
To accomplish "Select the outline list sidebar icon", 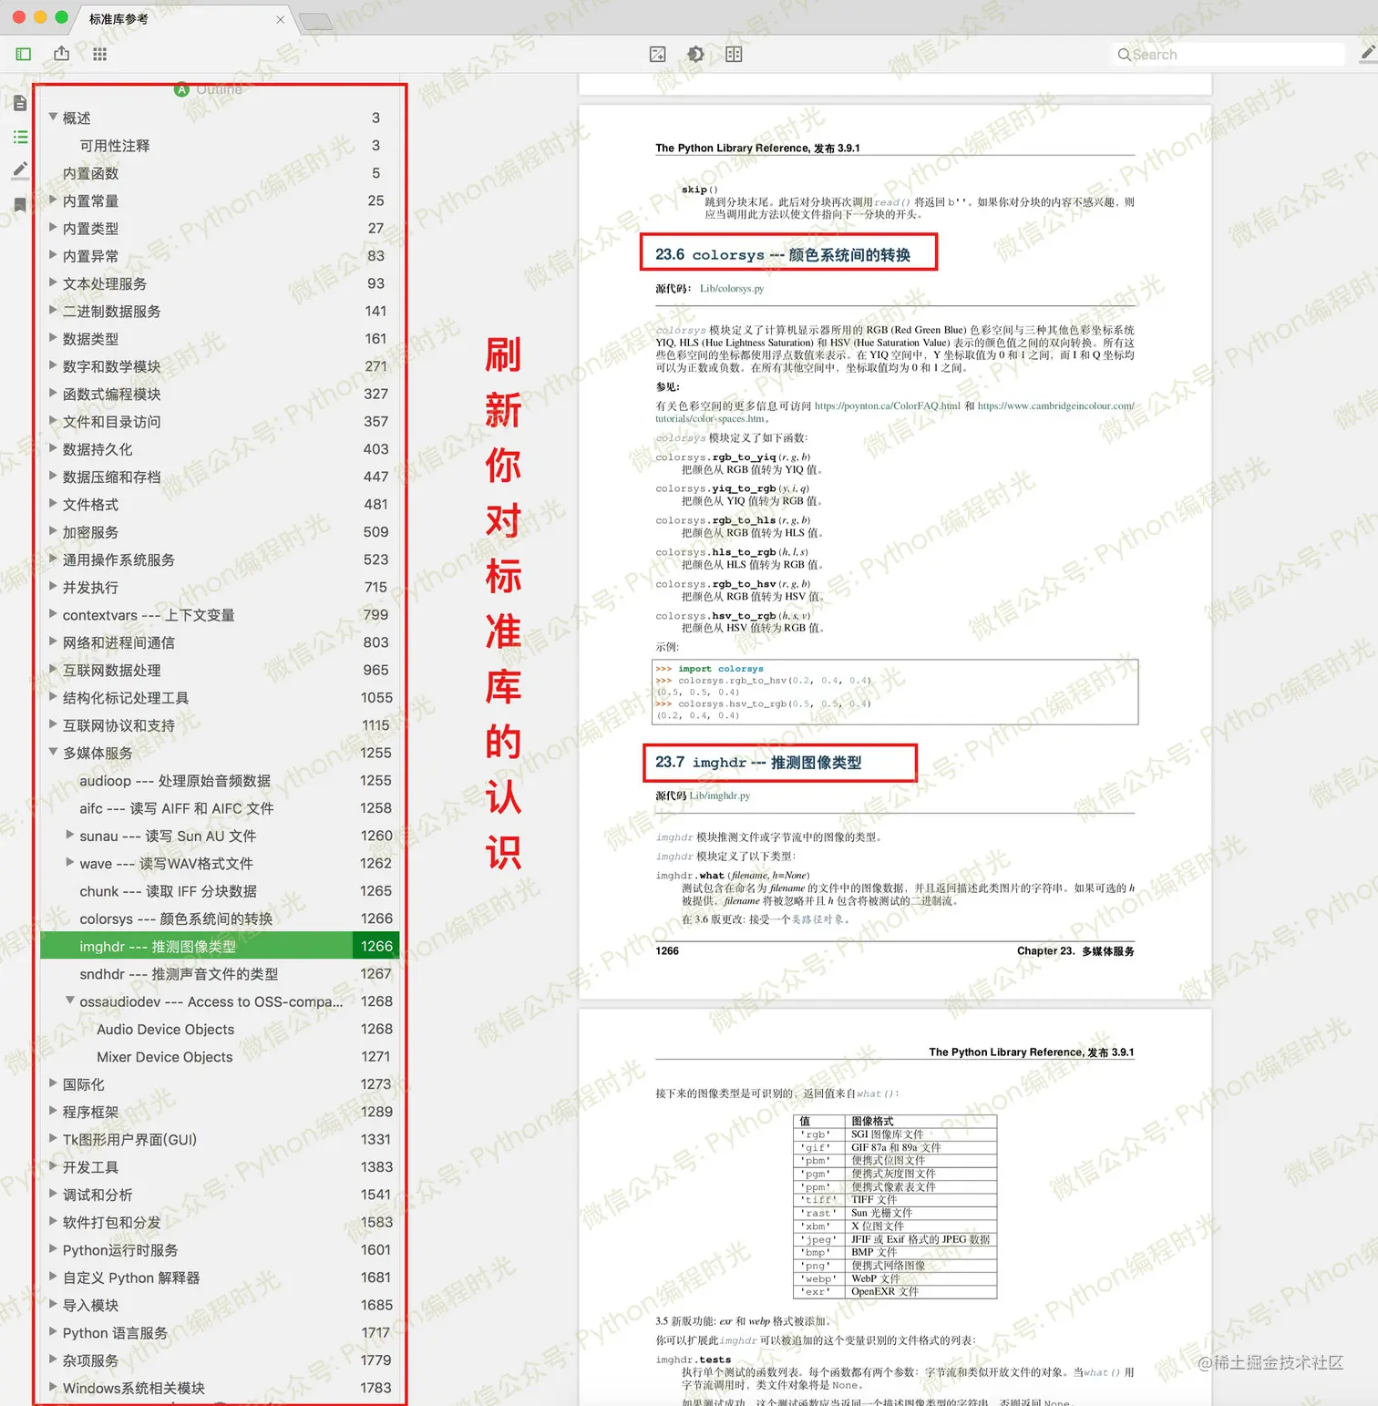I will click(20, 137).
